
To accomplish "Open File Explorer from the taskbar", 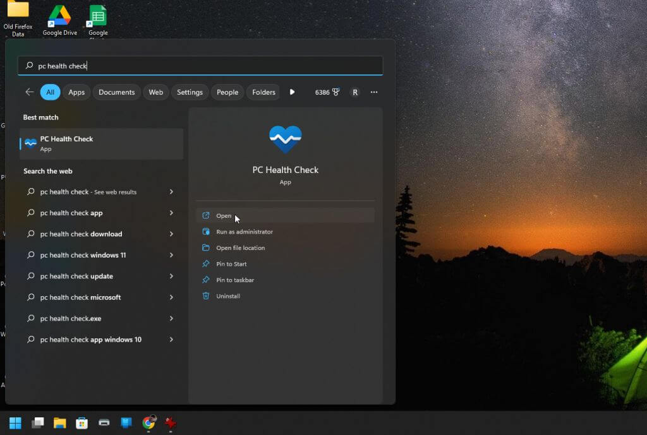I will pos(60,422).
